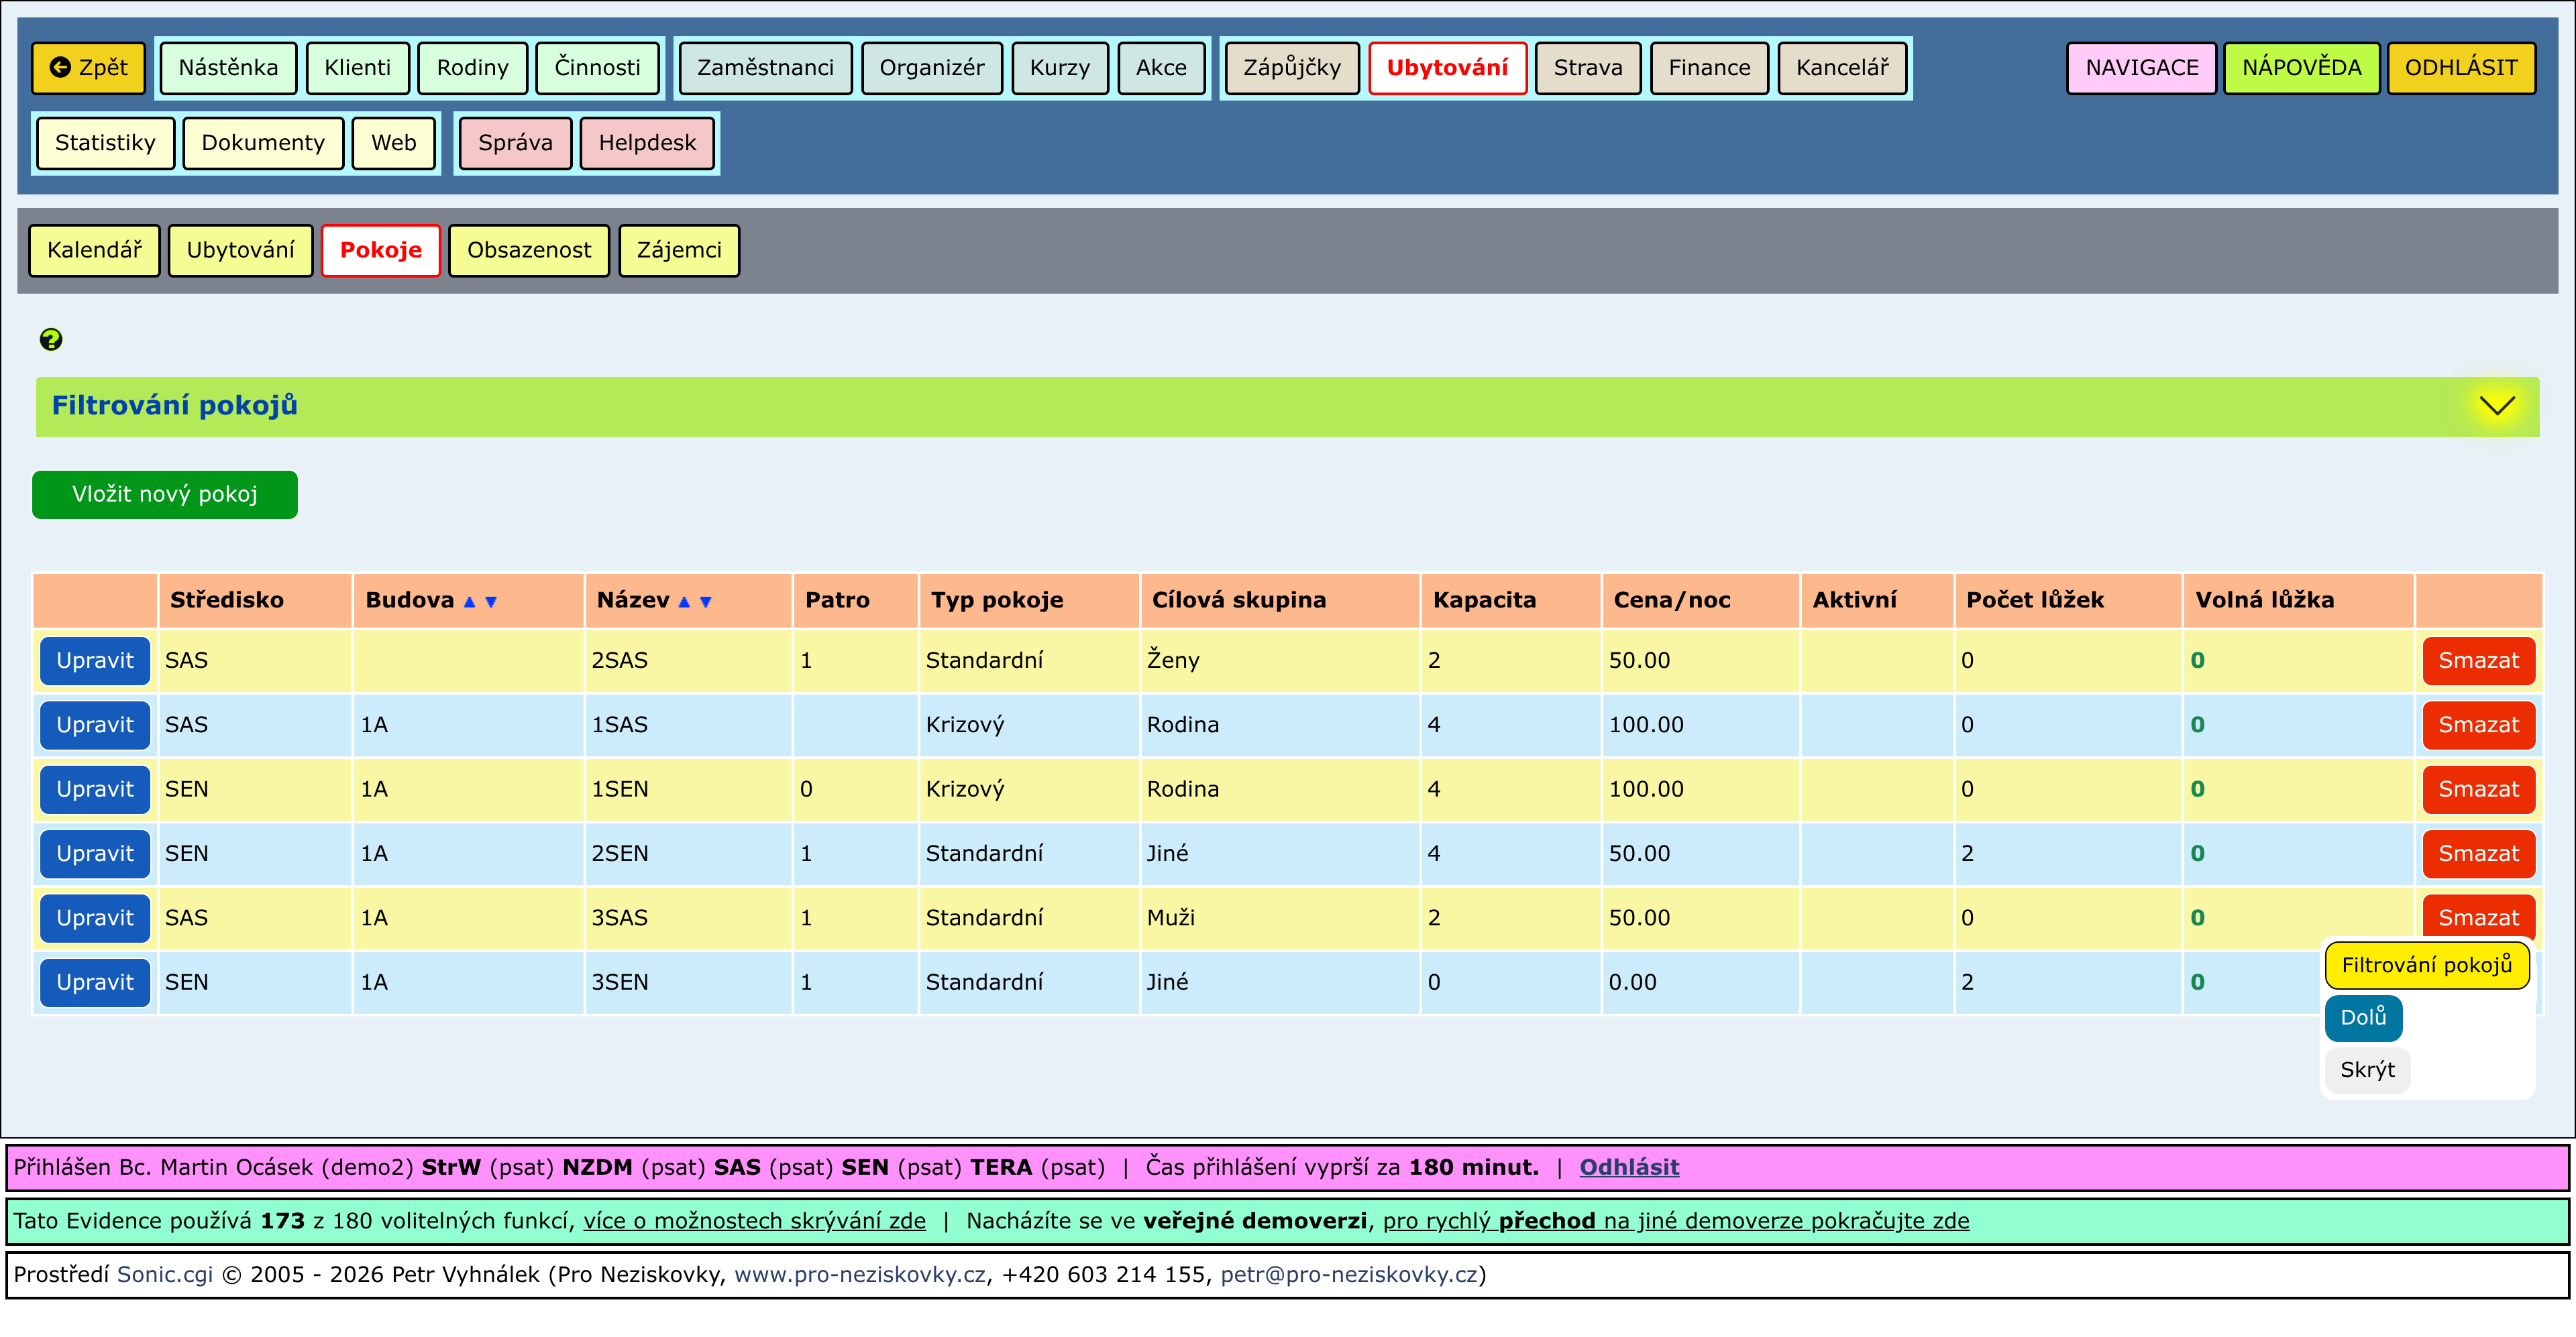Open the Kalendář tab
2576x1337 pixels.
[x=94, y=251]
